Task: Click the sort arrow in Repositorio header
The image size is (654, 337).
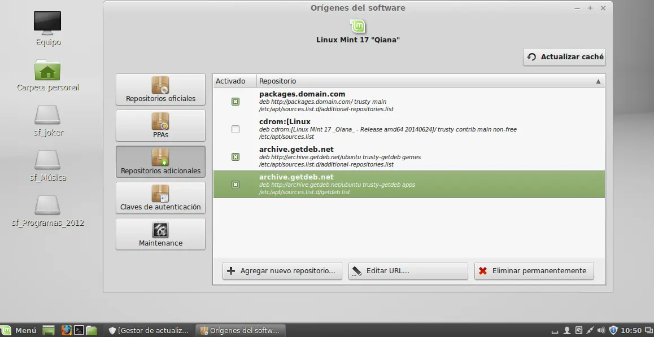Action: pyautogui.click(x=598, y=81)
